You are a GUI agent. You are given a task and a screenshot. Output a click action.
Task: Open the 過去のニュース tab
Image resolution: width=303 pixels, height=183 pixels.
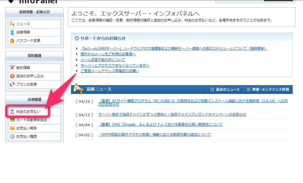coord(225,90)
